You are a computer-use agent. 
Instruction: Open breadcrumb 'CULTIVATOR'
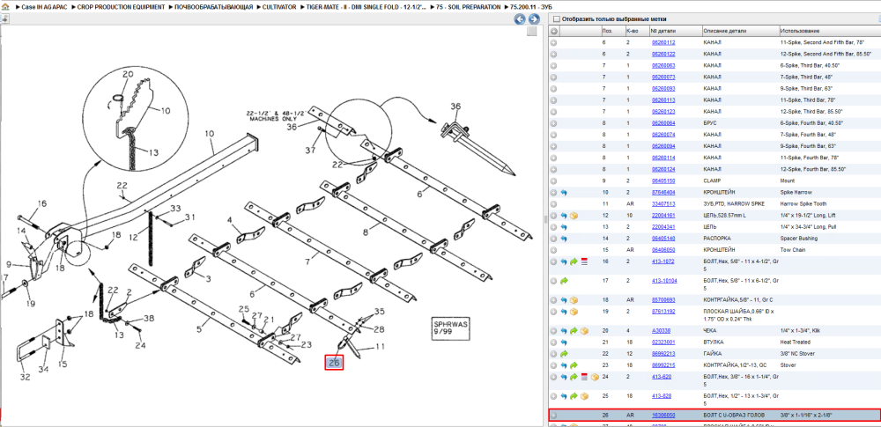[279, 7]
